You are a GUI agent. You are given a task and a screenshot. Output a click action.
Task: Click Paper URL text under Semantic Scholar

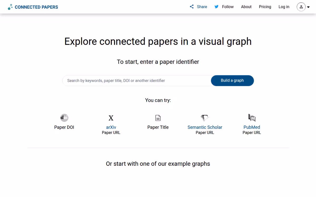point(205,133)
